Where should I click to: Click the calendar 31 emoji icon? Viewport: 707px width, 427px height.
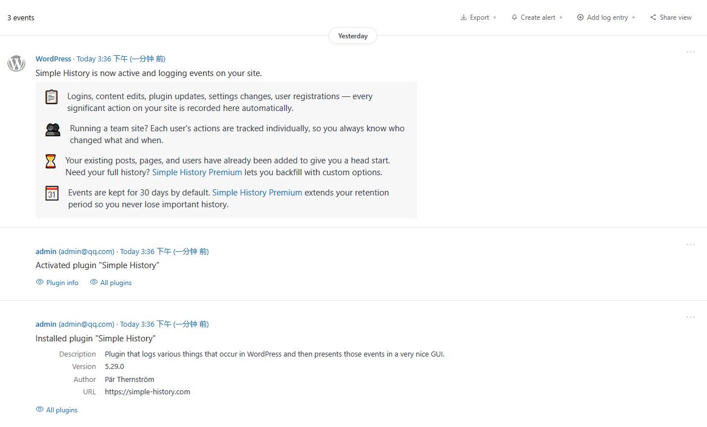52,193
